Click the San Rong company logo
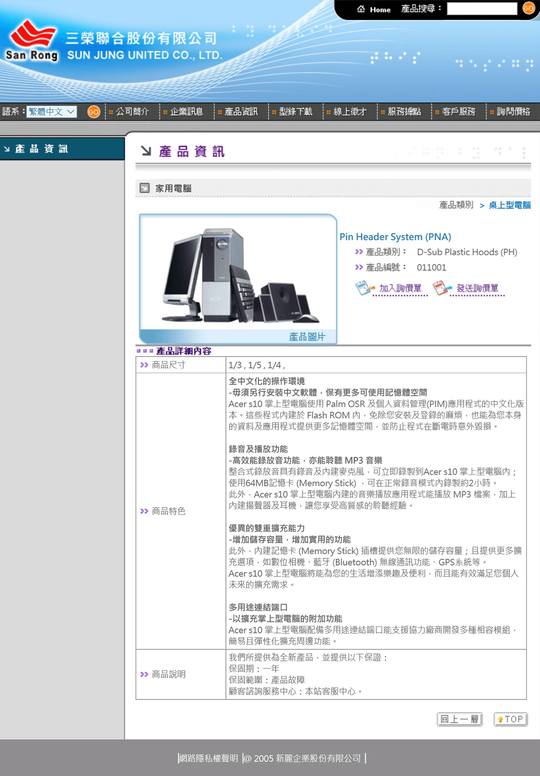 [32, 40]
